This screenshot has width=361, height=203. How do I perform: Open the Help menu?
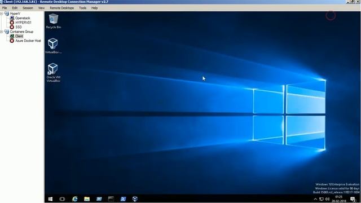click(94, 8)
